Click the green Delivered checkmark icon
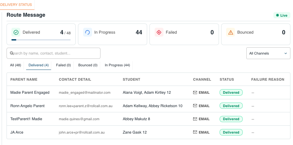This screenshot has width=293, height=145. (16, 32)
